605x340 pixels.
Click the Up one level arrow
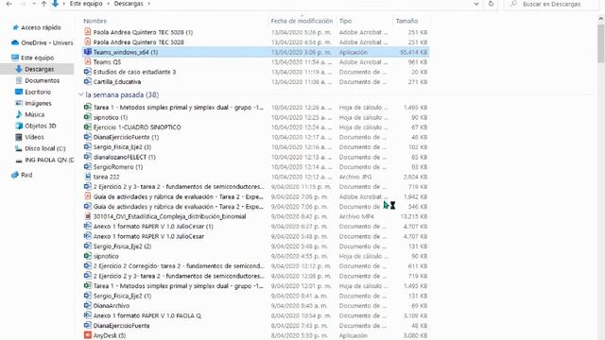44,4
